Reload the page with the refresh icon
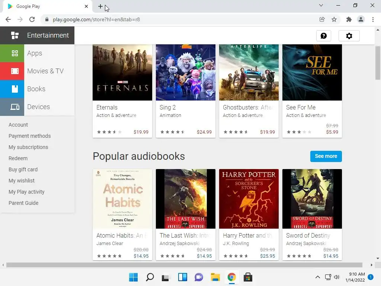381x286 pixels. pyautogui.click(x=32, y=19)
